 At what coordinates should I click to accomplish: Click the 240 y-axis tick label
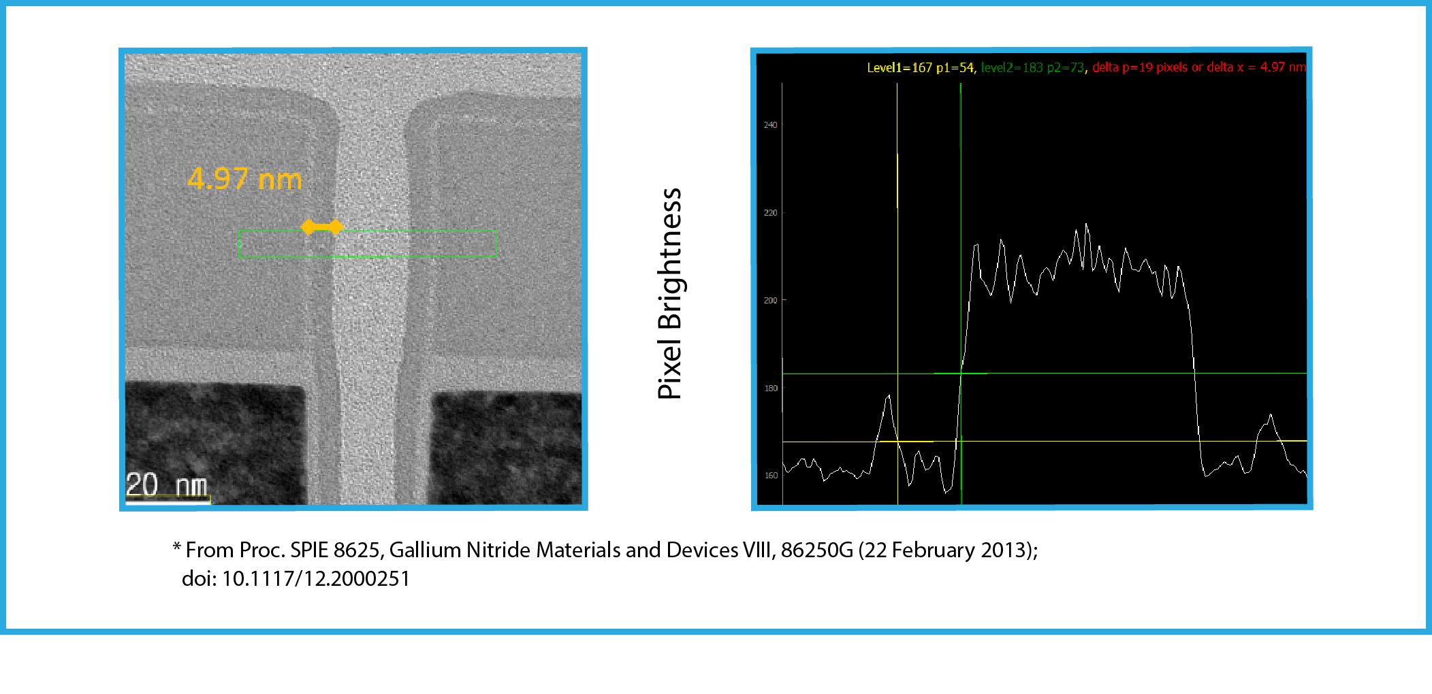tap(770, 125)
